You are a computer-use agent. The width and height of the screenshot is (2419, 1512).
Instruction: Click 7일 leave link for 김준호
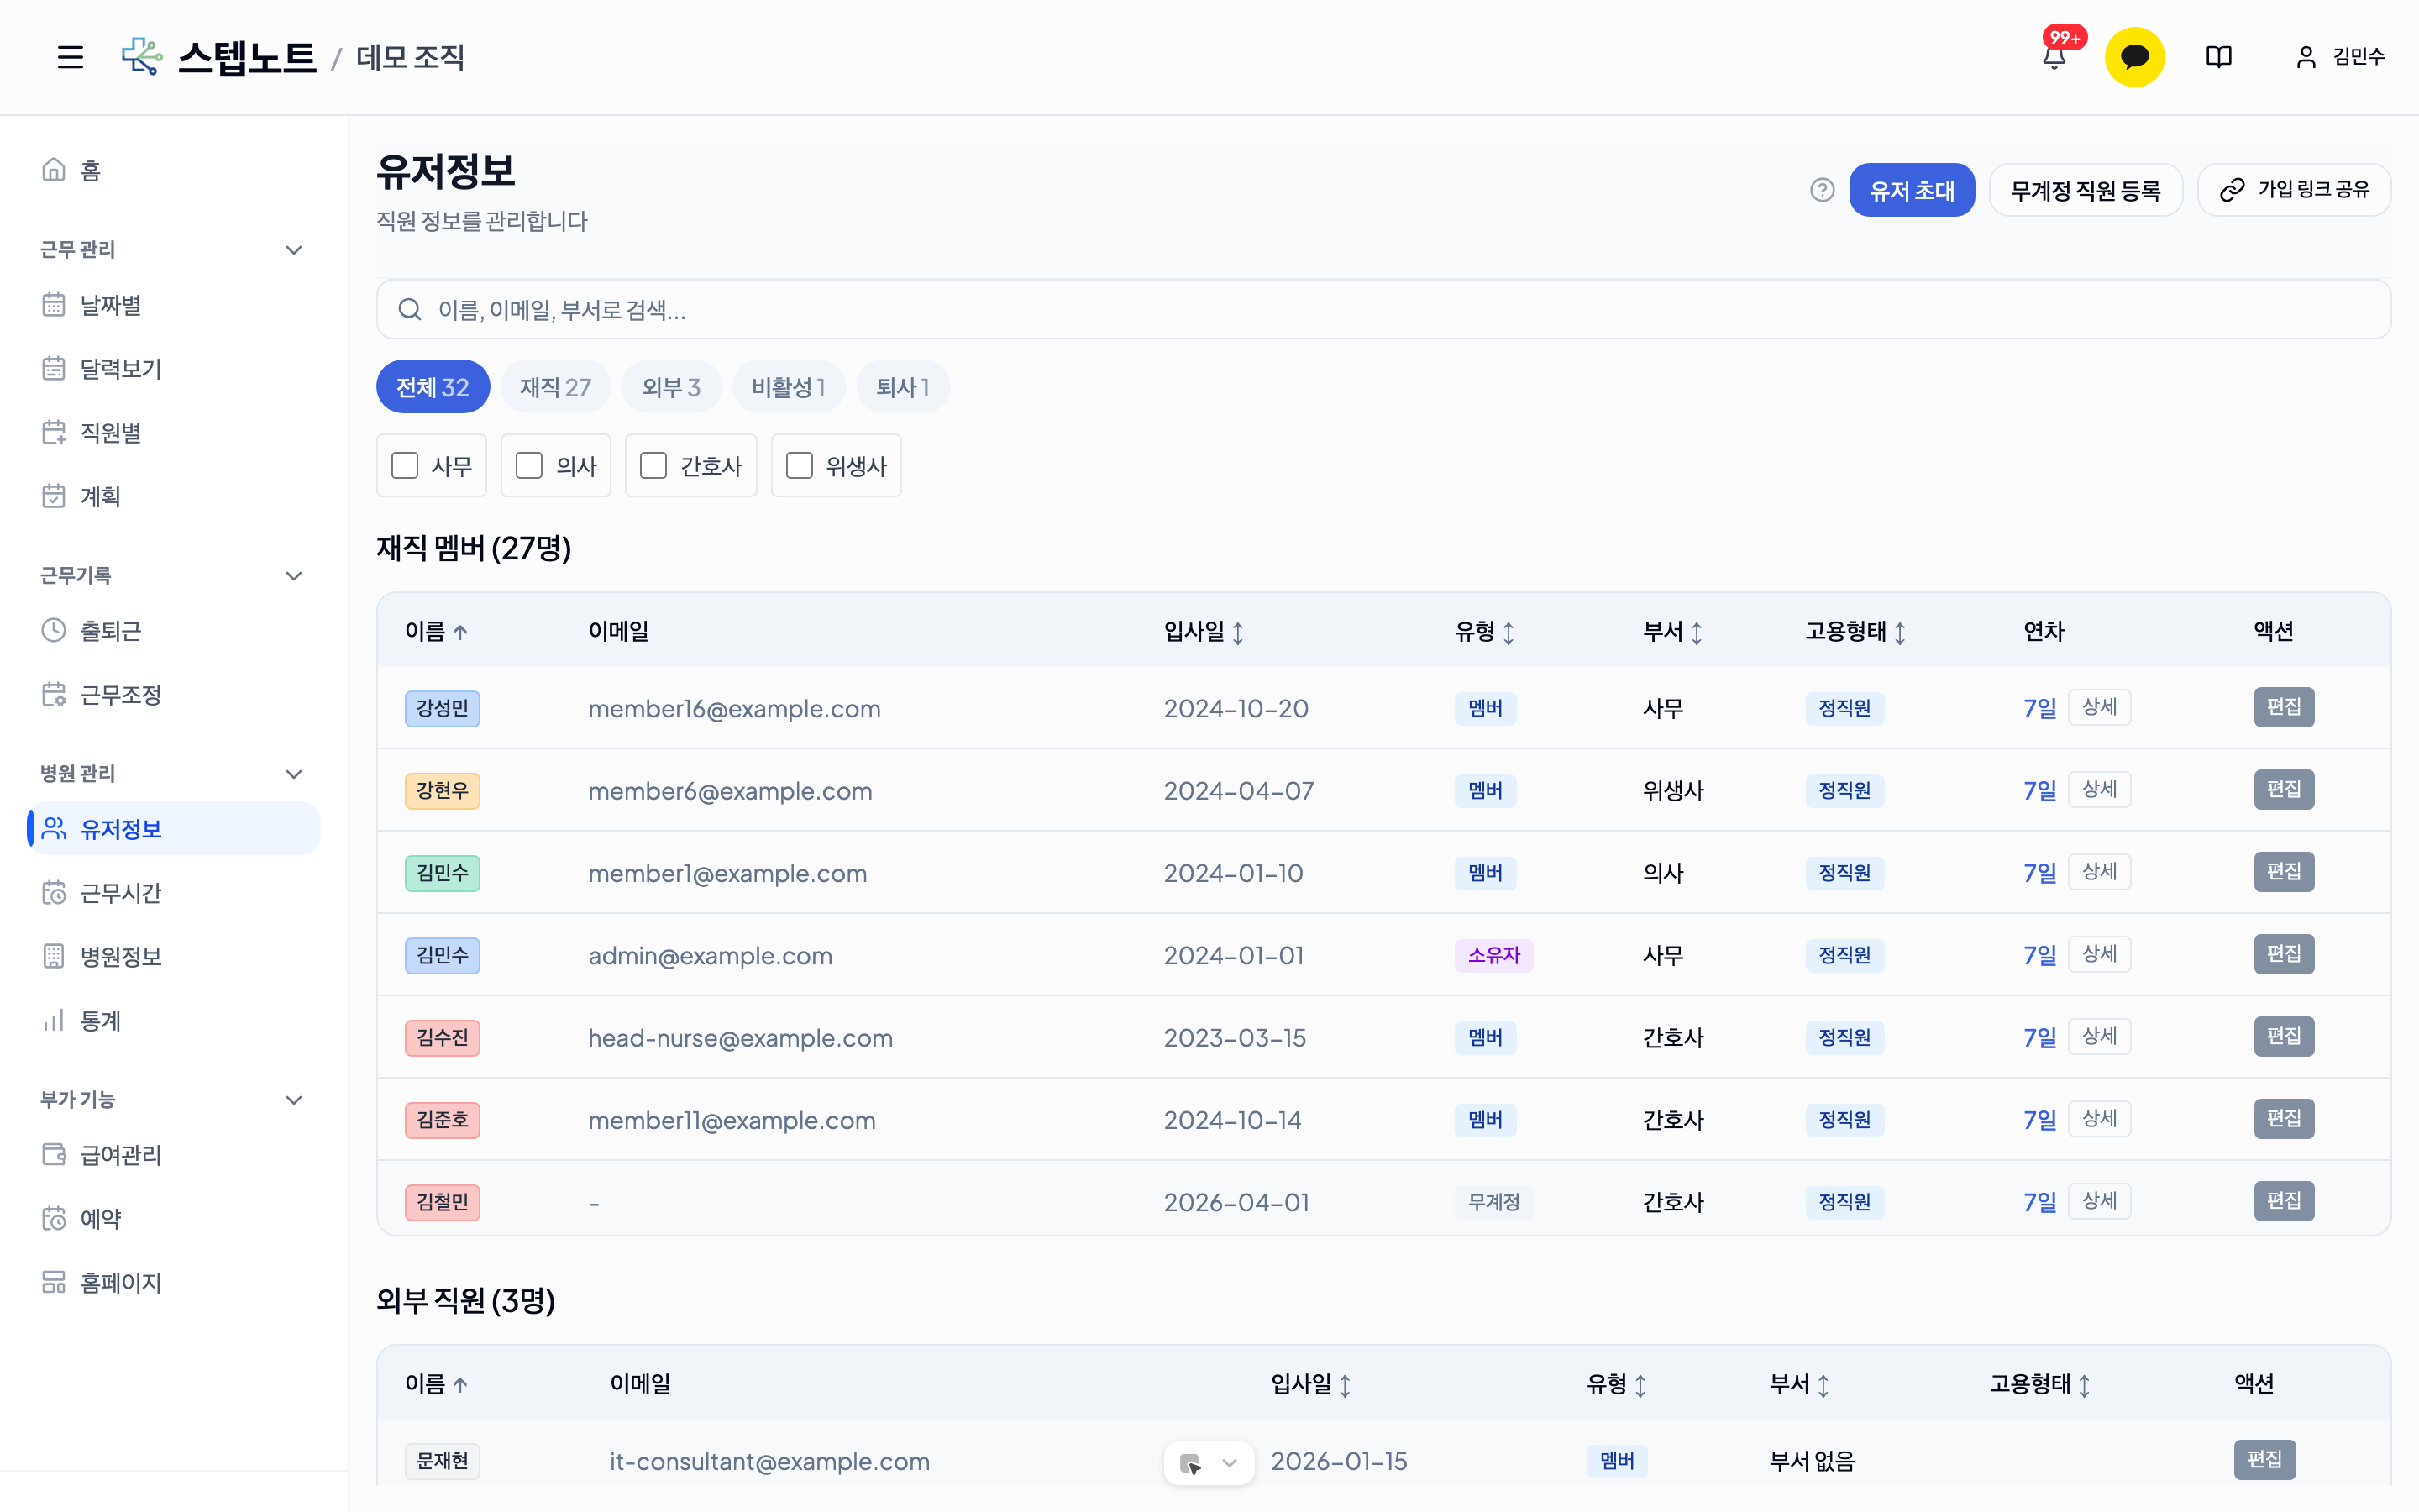[2039, 1120]
